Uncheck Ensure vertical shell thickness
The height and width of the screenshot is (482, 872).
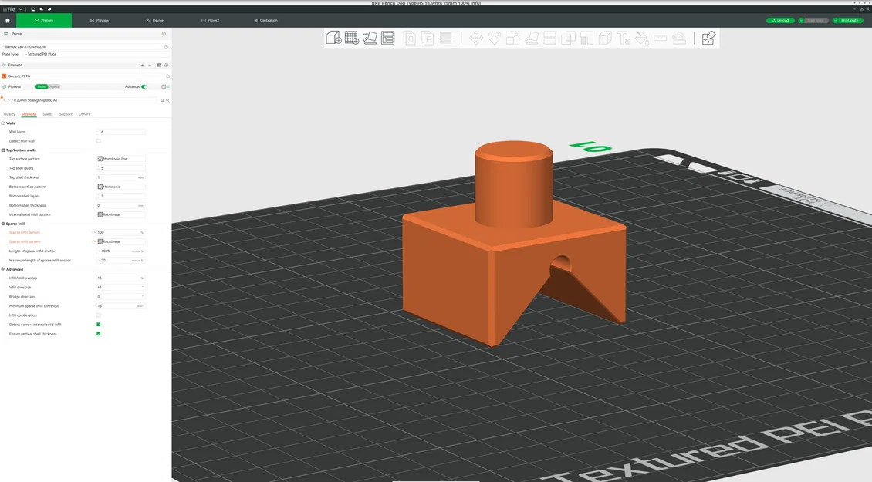(99, 334)
